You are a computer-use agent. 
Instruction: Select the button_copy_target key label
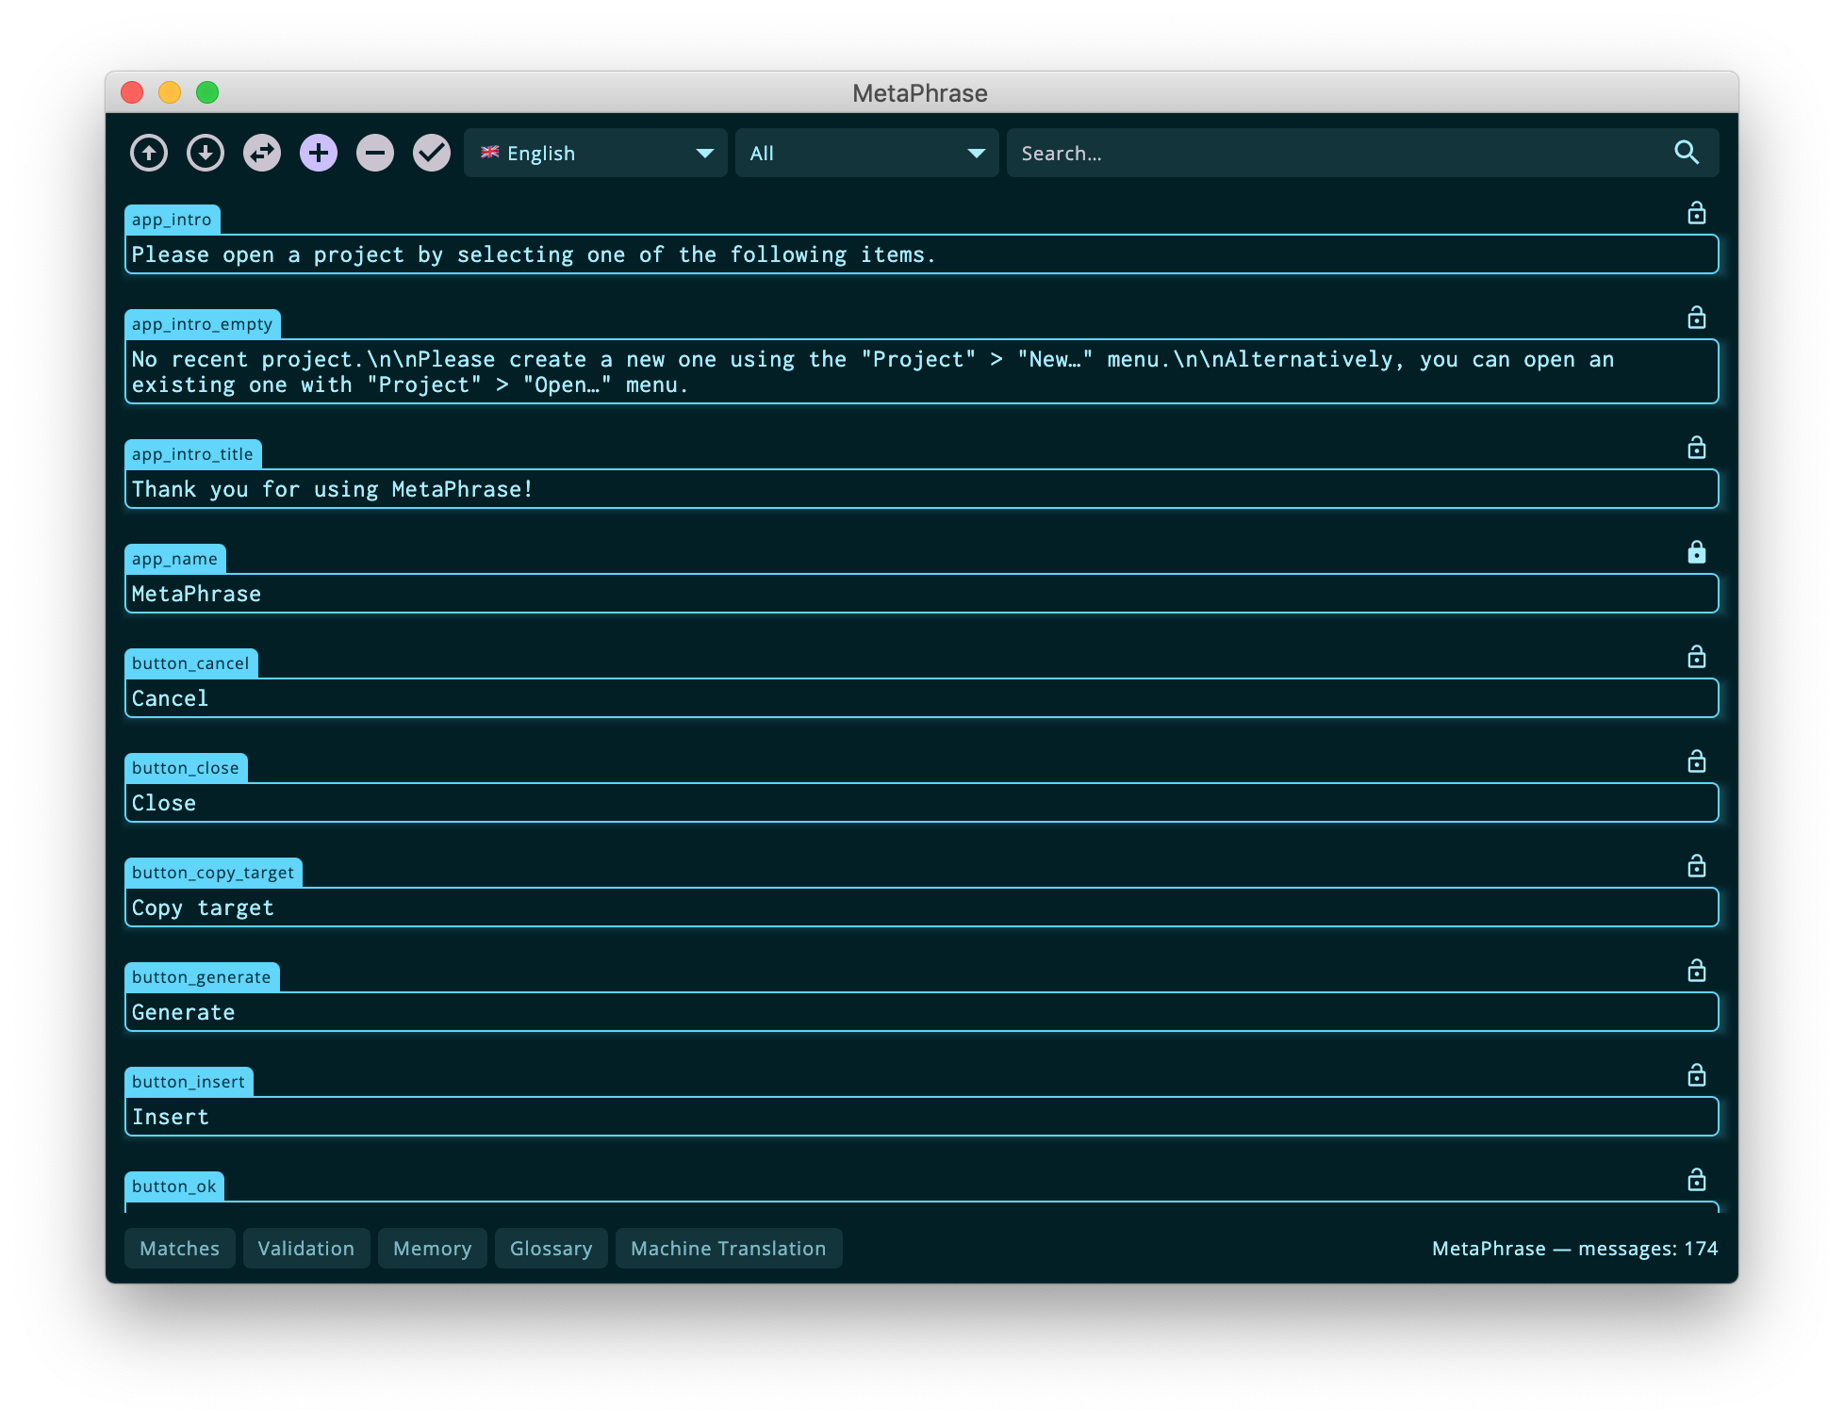(213, 873)
